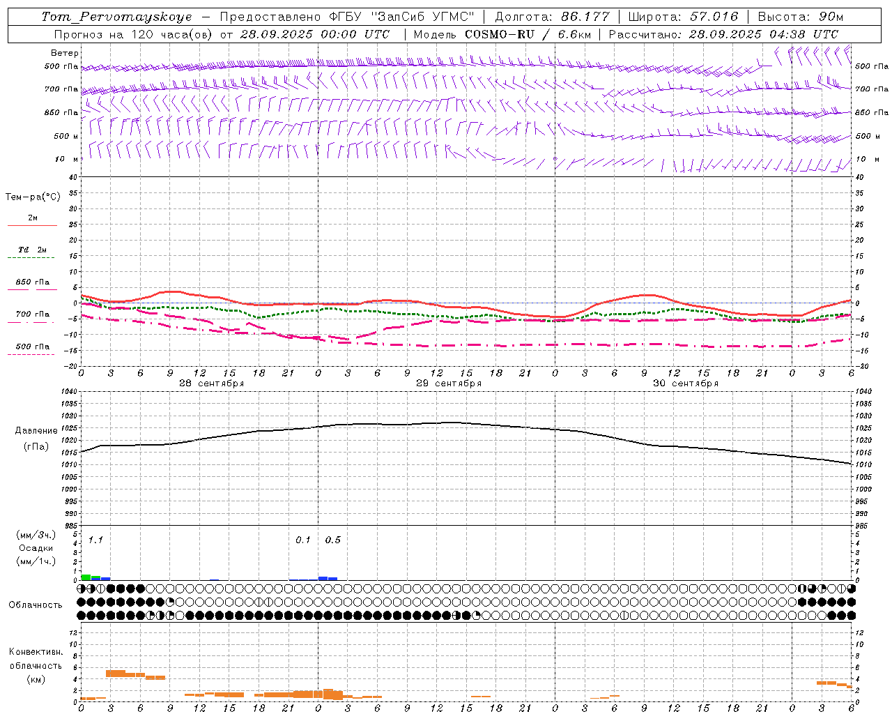892x714 pixels.
Task: Click the (мм/1ч.) precipitation unit label
Action: pyautogui.click(x=36, y=561)
